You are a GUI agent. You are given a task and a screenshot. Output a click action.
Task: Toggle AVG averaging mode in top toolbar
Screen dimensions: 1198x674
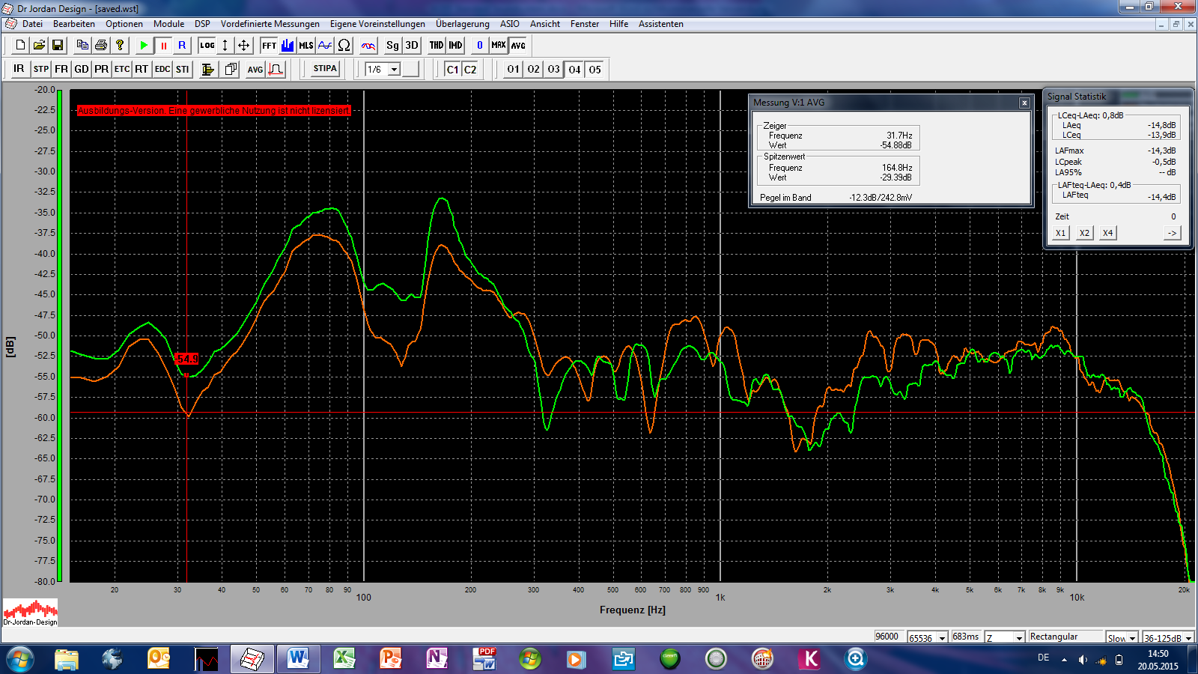point(518,46)
